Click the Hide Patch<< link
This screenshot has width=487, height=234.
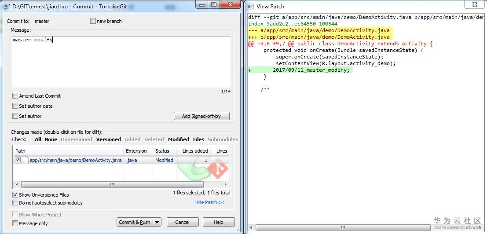tap(209, 202)
